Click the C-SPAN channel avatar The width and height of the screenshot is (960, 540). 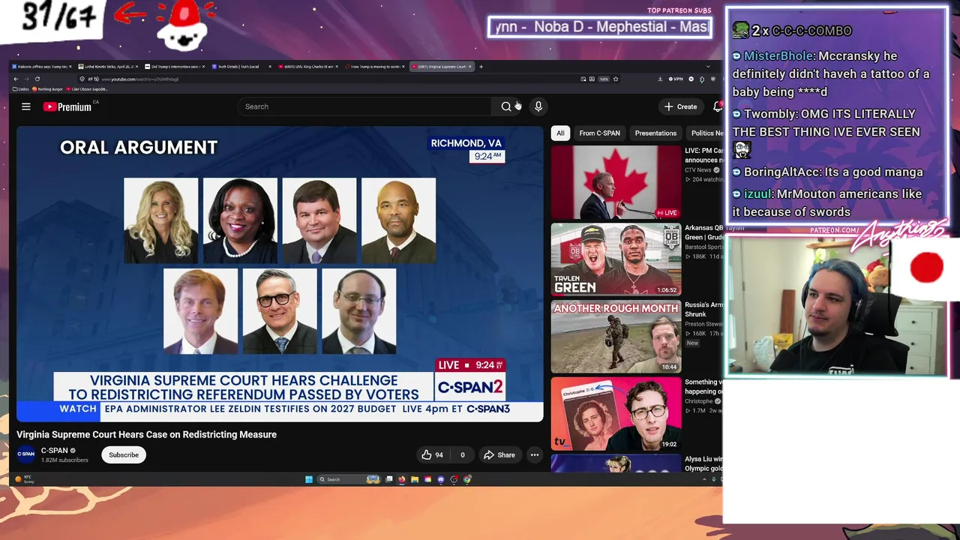tap(26, 454)
